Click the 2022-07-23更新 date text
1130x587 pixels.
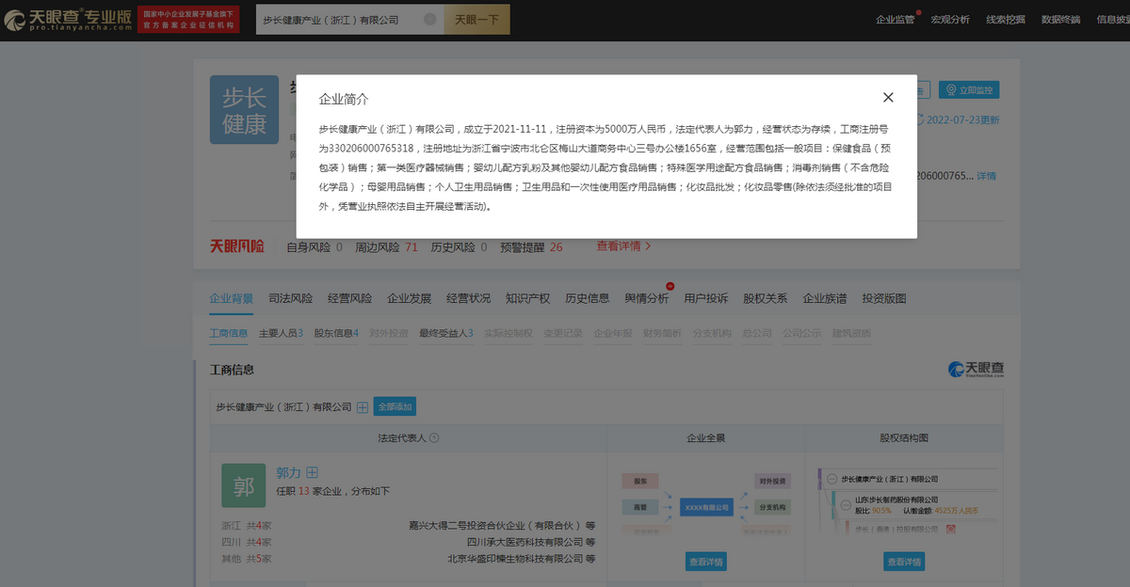[x=963, y=120]
